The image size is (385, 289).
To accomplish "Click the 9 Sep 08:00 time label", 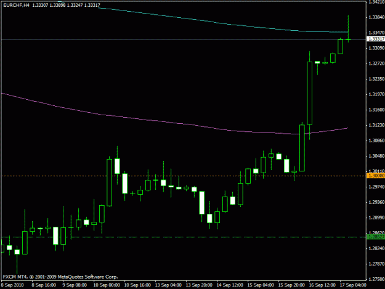I will pos(75,285).
